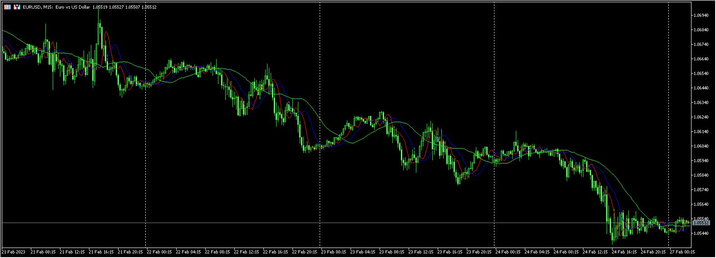
Task: Click the 1.05740 price scale label
Action: (701, 190)
